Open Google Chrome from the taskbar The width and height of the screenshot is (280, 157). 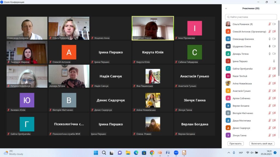(x=152, y=153)
